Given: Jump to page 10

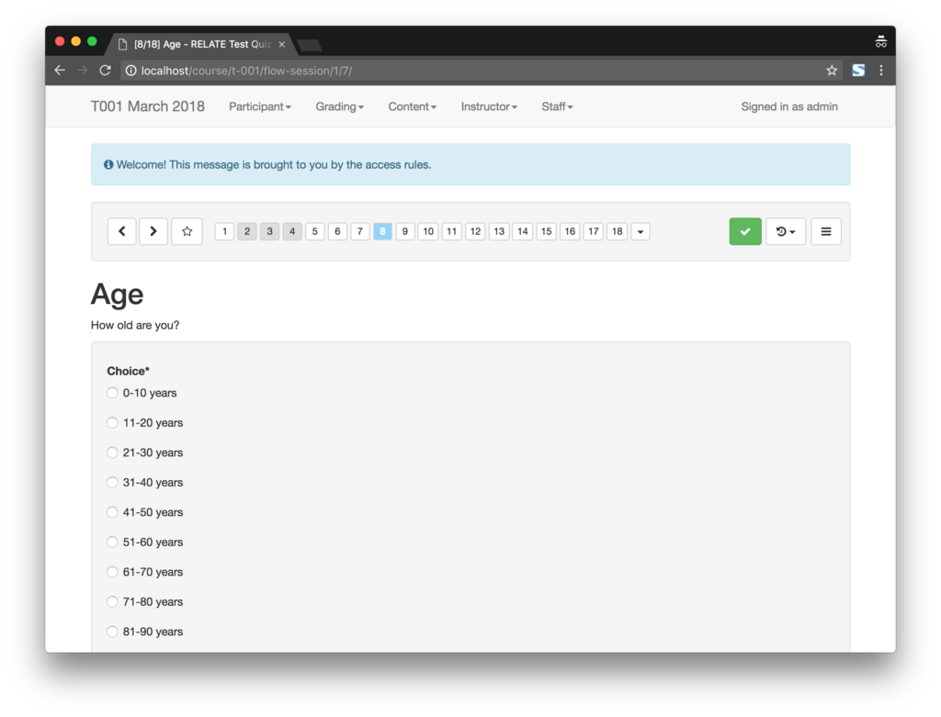Looking at the screenshot, I should pyautogui.click(x=428, y=231).
